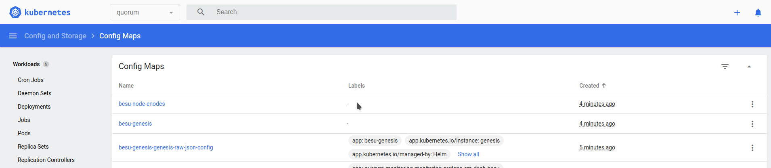
Task: Click the search magnifier icon
Action: [201, 12]
